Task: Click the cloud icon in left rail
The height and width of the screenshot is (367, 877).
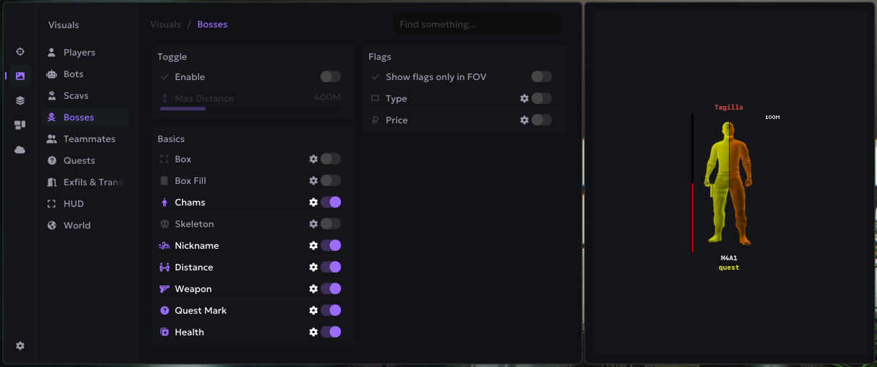Action: pos(20,149)
